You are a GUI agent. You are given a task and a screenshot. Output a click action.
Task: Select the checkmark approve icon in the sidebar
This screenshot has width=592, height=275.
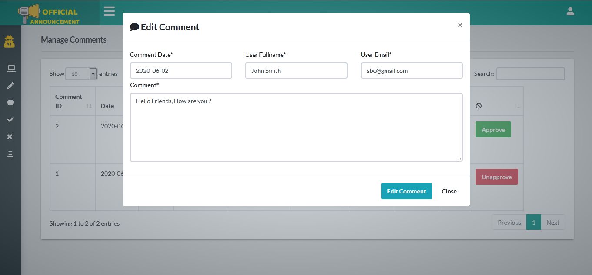10,119
